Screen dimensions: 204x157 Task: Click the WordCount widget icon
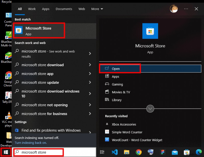tap(107, 139)
